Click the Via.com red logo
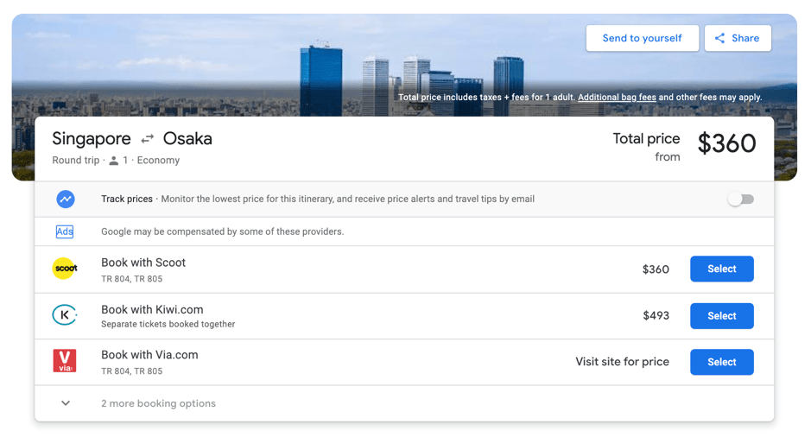Viewport: 811px width, 437px height. pyautogui.click(x=65, y=362)
